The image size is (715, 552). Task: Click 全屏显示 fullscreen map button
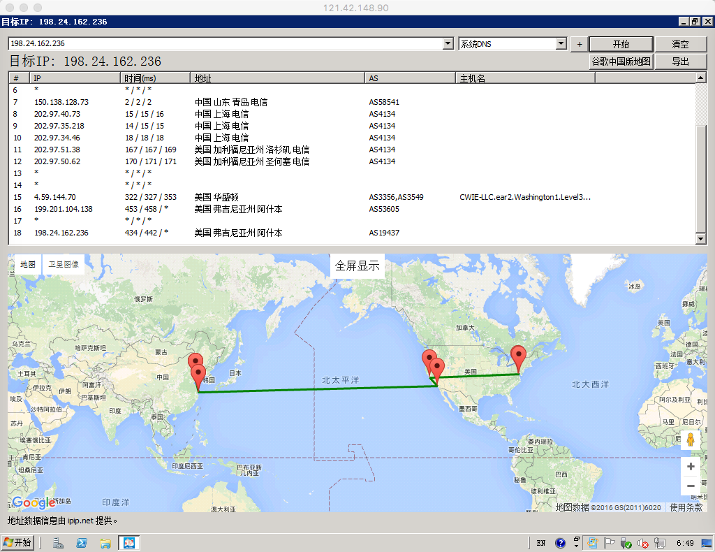click(x=357, y=266)
